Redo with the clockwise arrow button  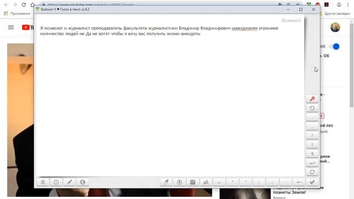[x=312, y=172]
